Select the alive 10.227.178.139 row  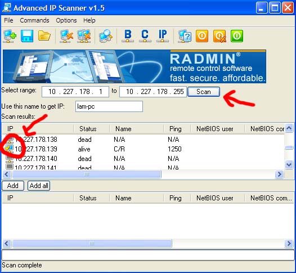click(143, 149)
